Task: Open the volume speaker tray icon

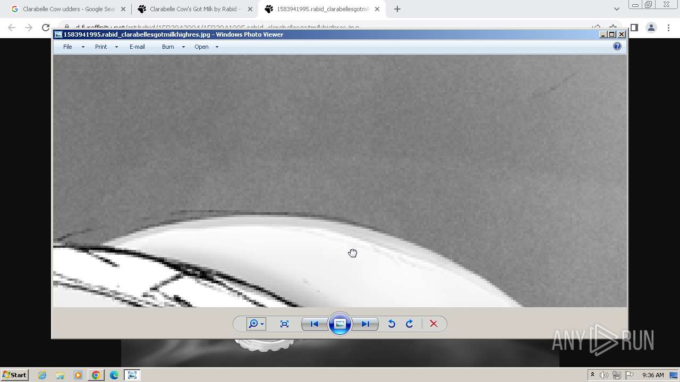Action: 604,375
